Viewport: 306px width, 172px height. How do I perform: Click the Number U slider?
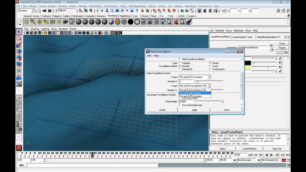pyautogui.click(x=209, y=81)
